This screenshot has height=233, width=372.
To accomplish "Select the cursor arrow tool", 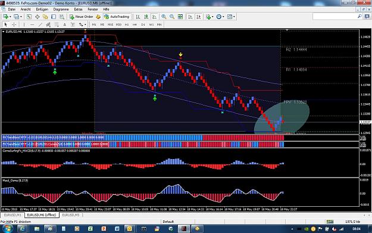I will point(6,24).
